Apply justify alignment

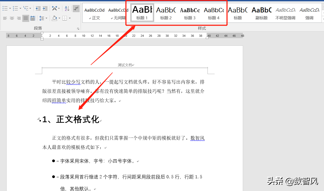point(25,18)
